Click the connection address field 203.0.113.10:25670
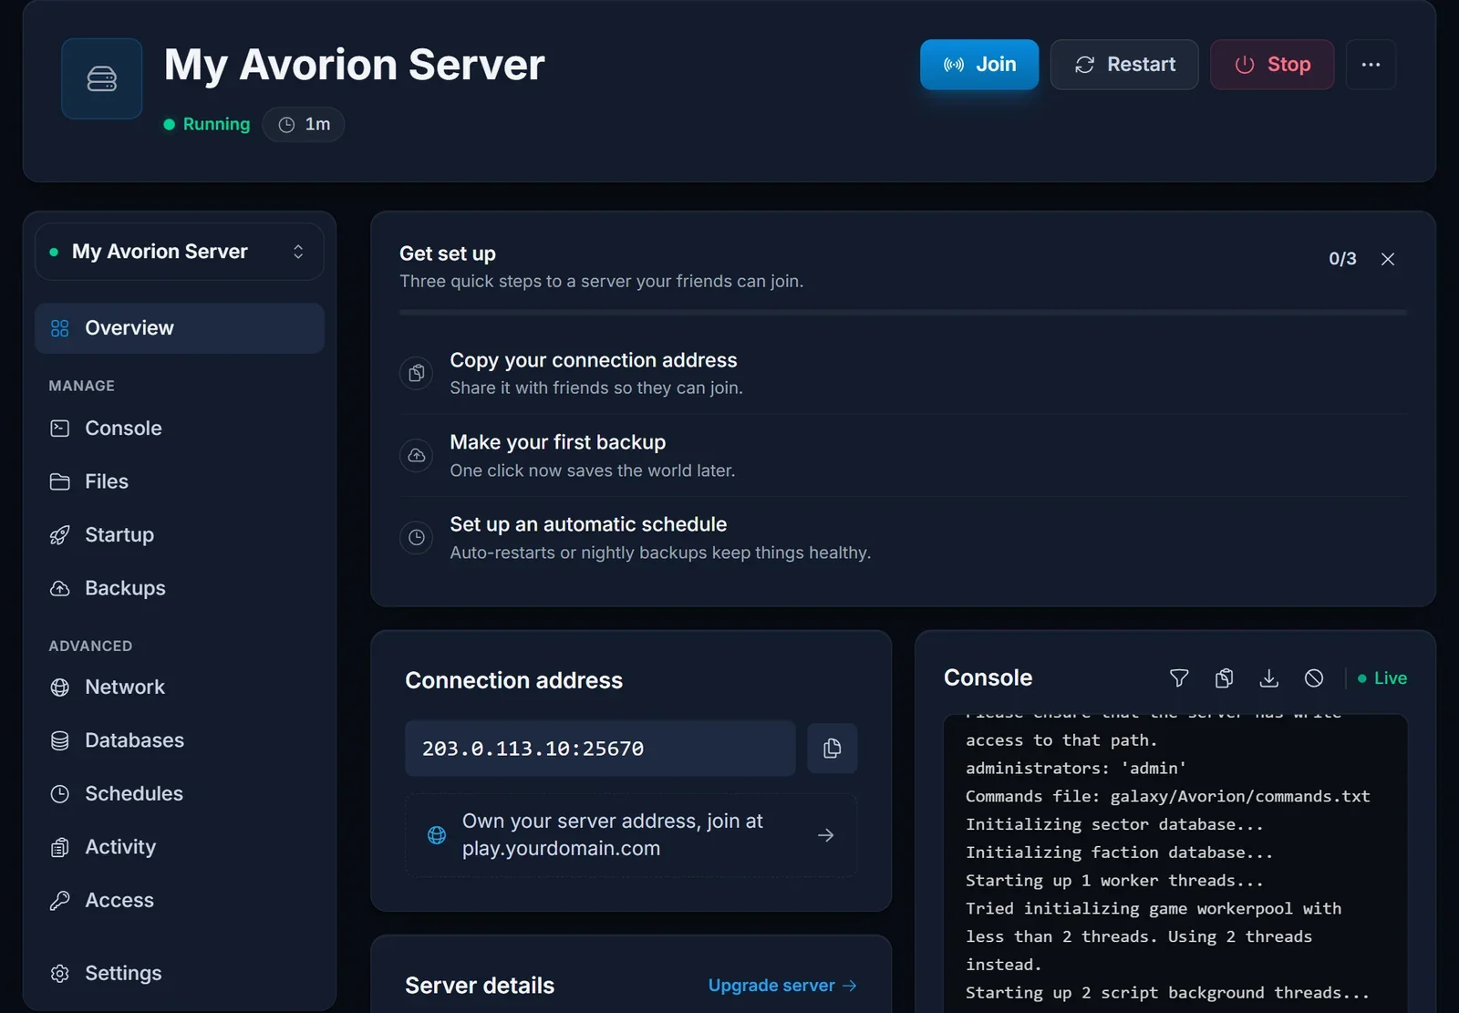Screen dimensions: 1459x1013 [600, 749]
